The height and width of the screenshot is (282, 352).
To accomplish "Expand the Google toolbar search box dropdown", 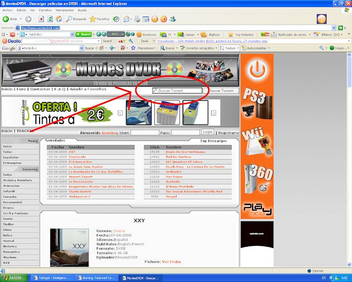I will (82, 48).
